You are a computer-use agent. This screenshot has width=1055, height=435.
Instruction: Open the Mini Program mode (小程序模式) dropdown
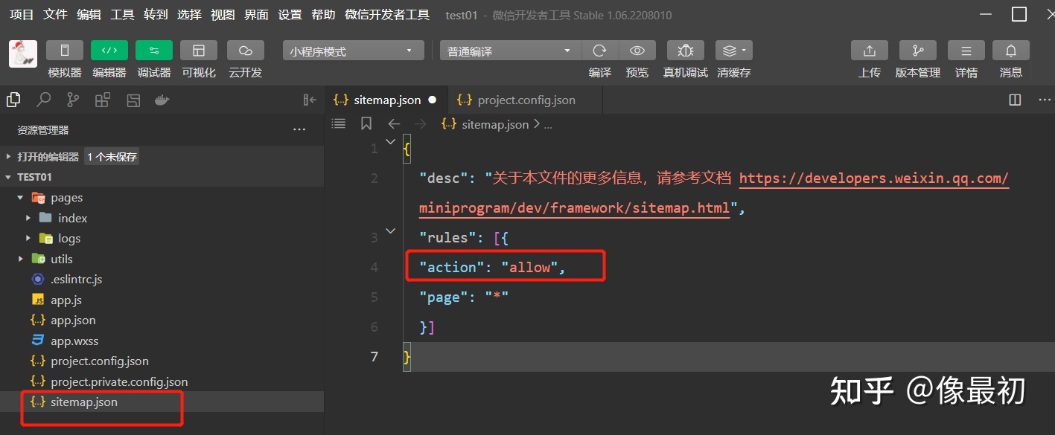coord(353,51)
